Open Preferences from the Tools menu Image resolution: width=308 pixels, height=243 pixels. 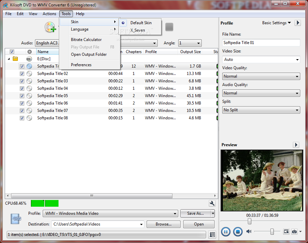[90, 65]
